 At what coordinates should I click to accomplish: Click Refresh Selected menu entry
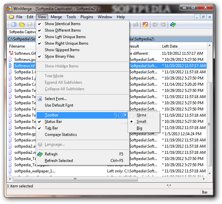coord(83,161)
